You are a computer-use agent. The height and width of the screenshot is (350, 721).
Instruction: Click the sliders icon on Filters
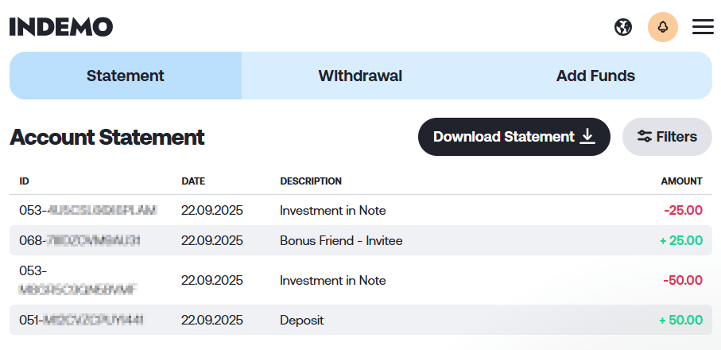click(644, 137)
